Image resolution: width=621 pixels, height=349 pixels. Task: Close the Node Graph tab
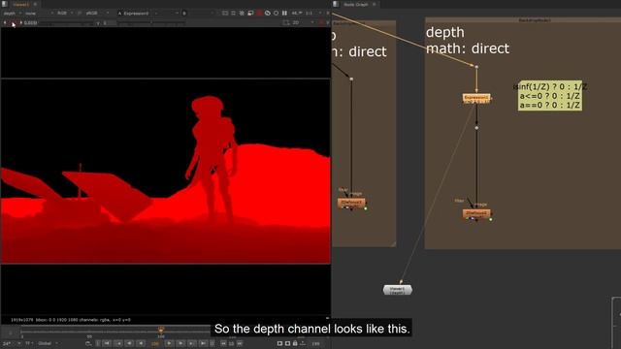coord(374,4)
